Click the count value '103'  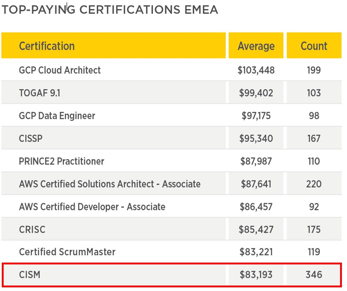point(314,93)
